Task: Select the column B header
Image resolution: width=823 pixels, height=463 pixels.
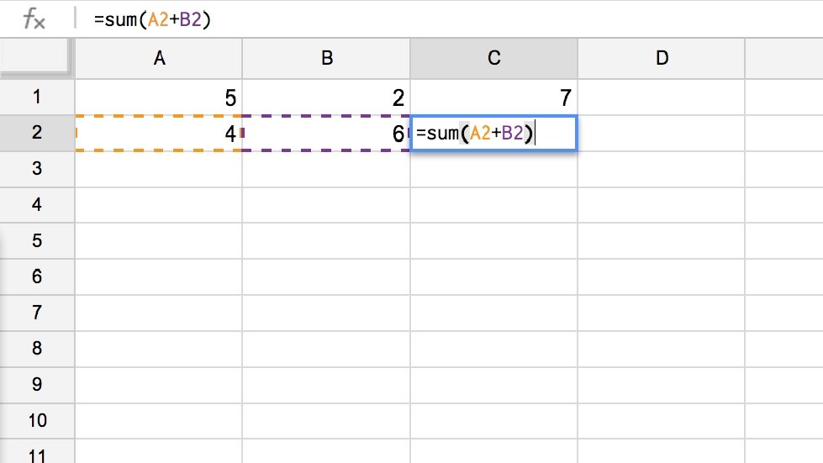Action: 326,58
